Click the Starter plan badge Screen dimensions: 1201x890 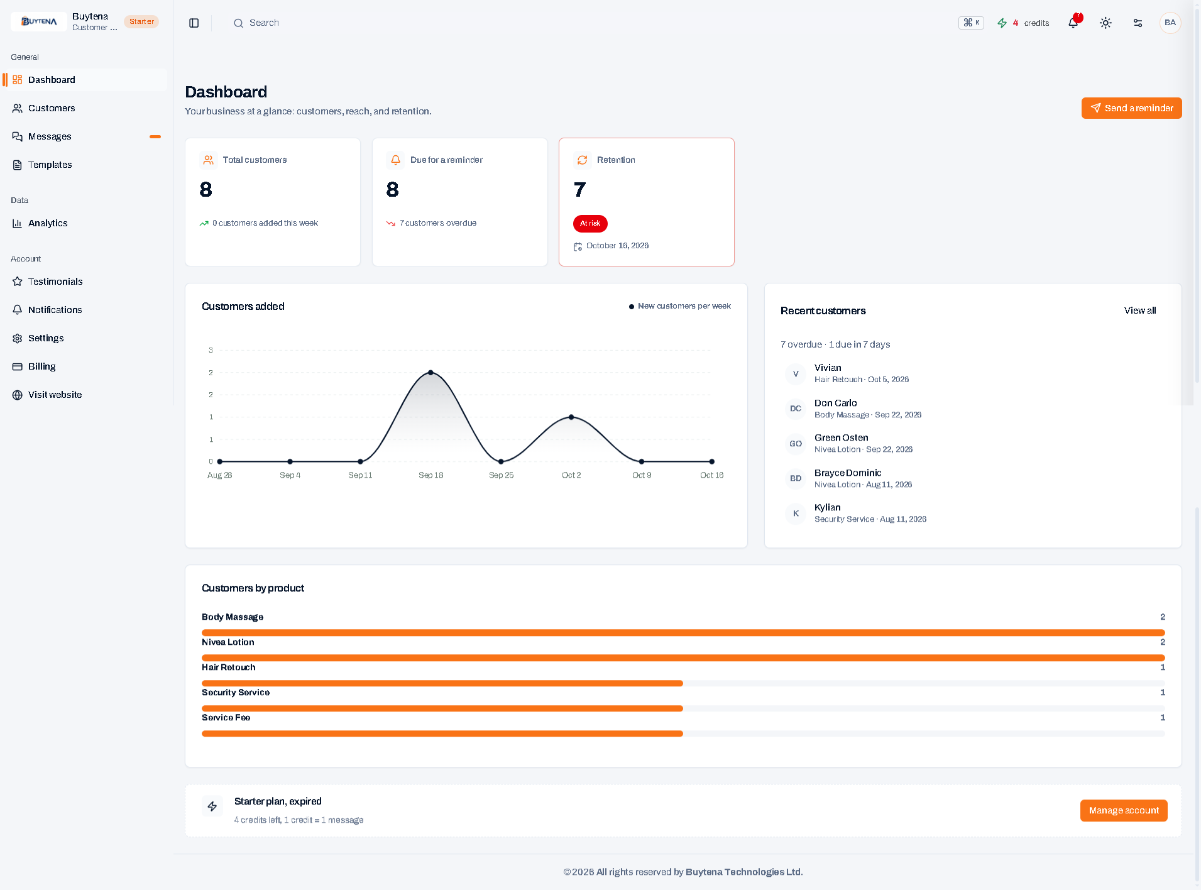[x=141, y=21]
